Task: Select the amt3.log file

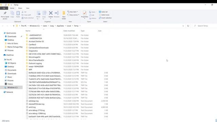Action: (x=32, y=107)
